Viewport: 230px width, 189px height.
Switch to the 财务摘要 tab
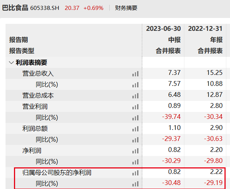click(x=126, y=8)
